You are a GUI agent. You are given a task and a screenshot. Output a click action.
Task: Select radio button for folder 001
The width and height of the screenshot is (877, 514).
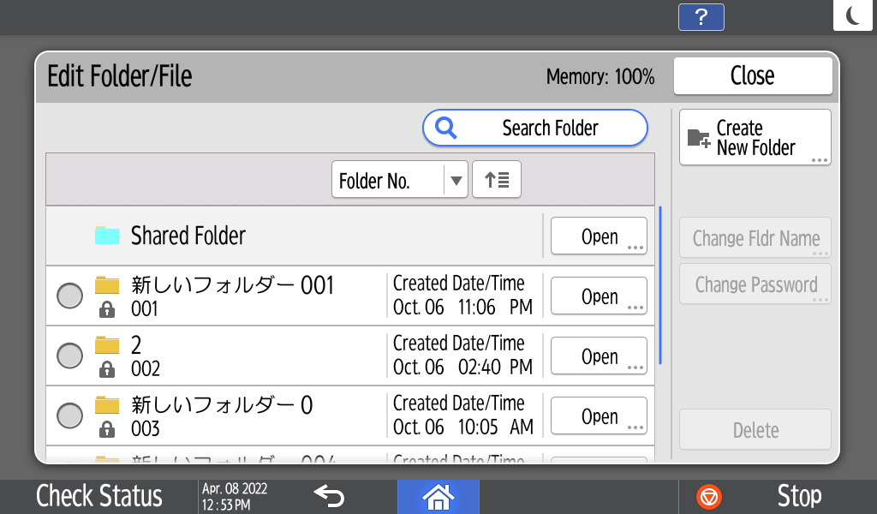[69, 296]
